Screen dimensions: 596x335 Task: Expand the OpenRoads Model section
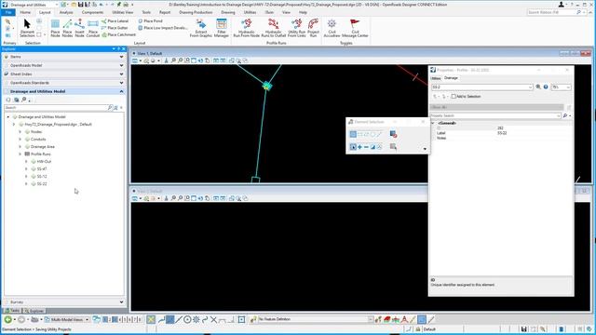(122, 65)
